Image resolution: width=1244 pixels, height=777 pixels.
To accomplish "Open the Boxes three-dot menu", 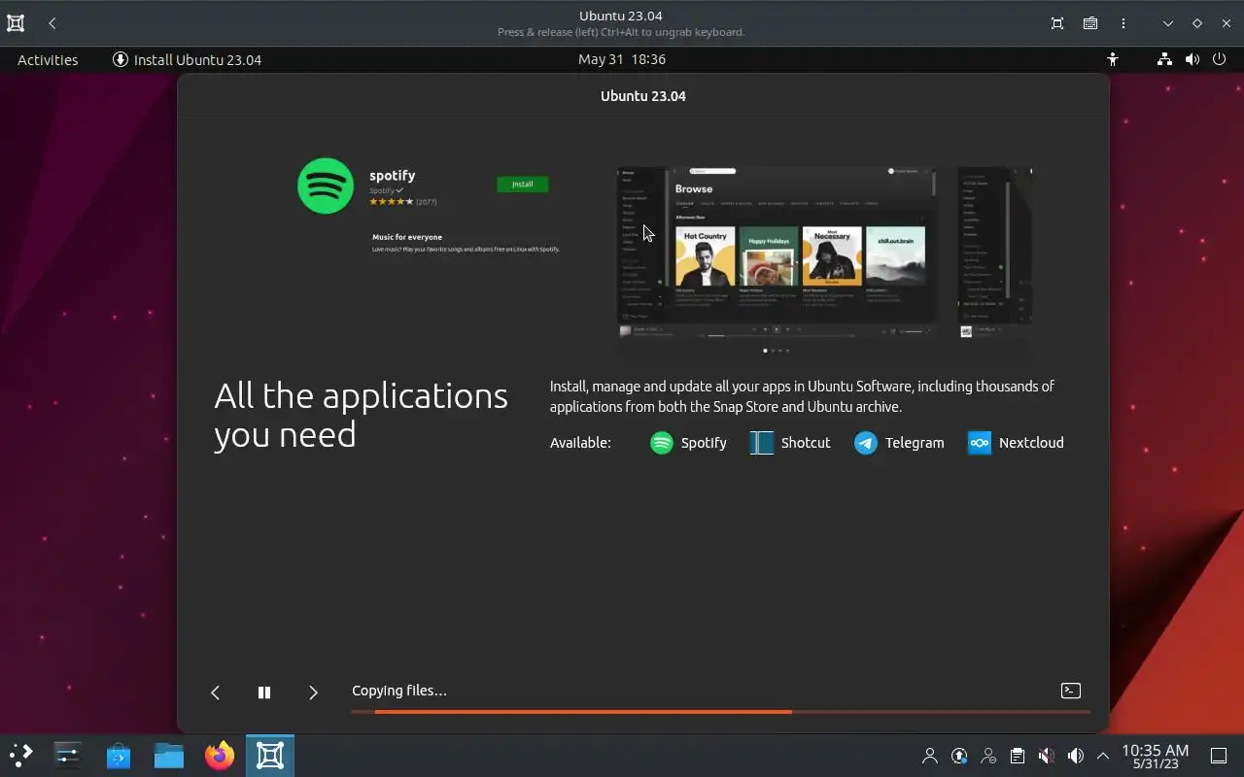I will pyautogui.click(x=1123, y=23).
